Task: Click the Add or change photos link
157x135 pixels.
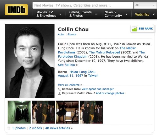Action: coord(110,93)
